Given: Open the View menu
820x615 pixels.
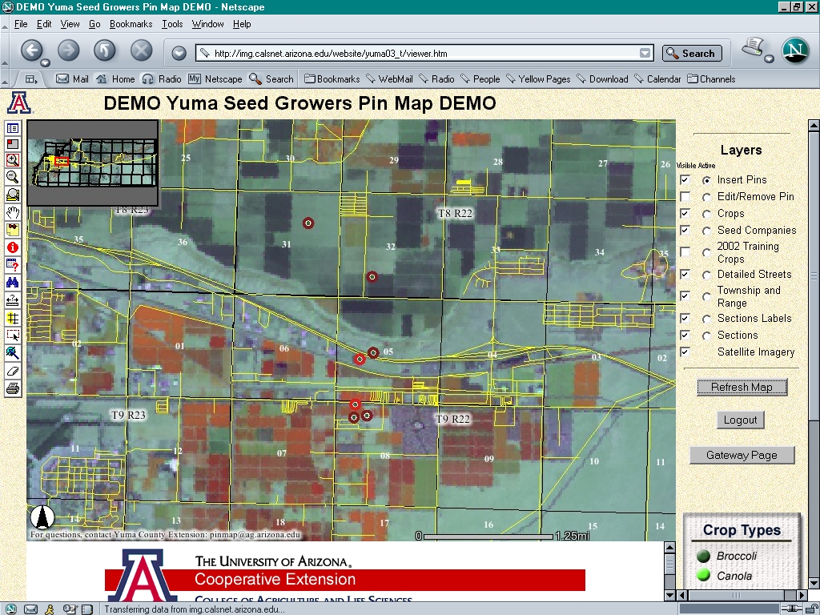Looking at the screenshot, I should coord(70,24).
